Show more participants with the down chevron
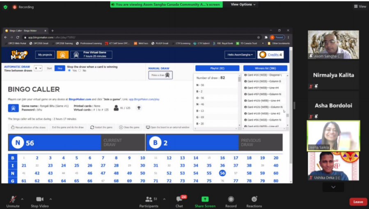Screen dimensions: 369x209 pyautogui.click(x=333, y=187)
